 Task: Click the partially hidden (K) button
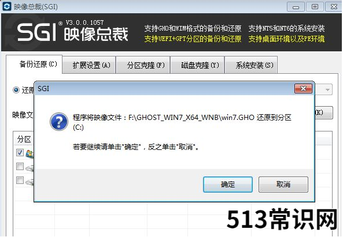click(324, 112)
